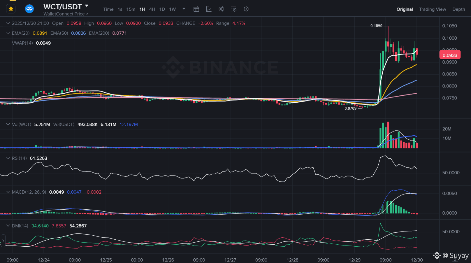
Task: Click the Open value 0.0958
Action: [x=74, y=23]
